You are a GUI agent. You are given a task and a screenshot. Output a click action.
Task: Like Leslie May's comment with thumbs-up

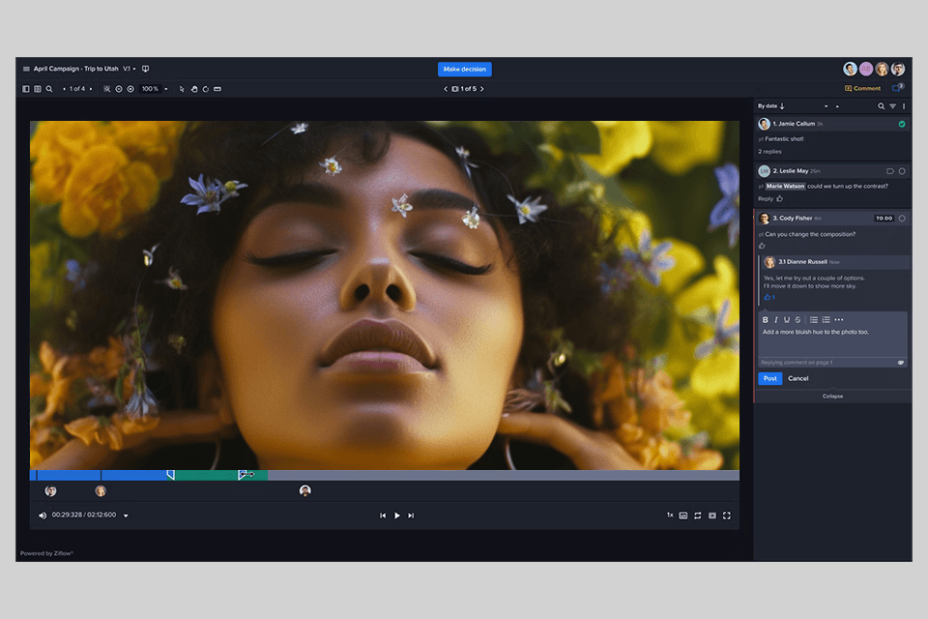[x=780, y=198]
